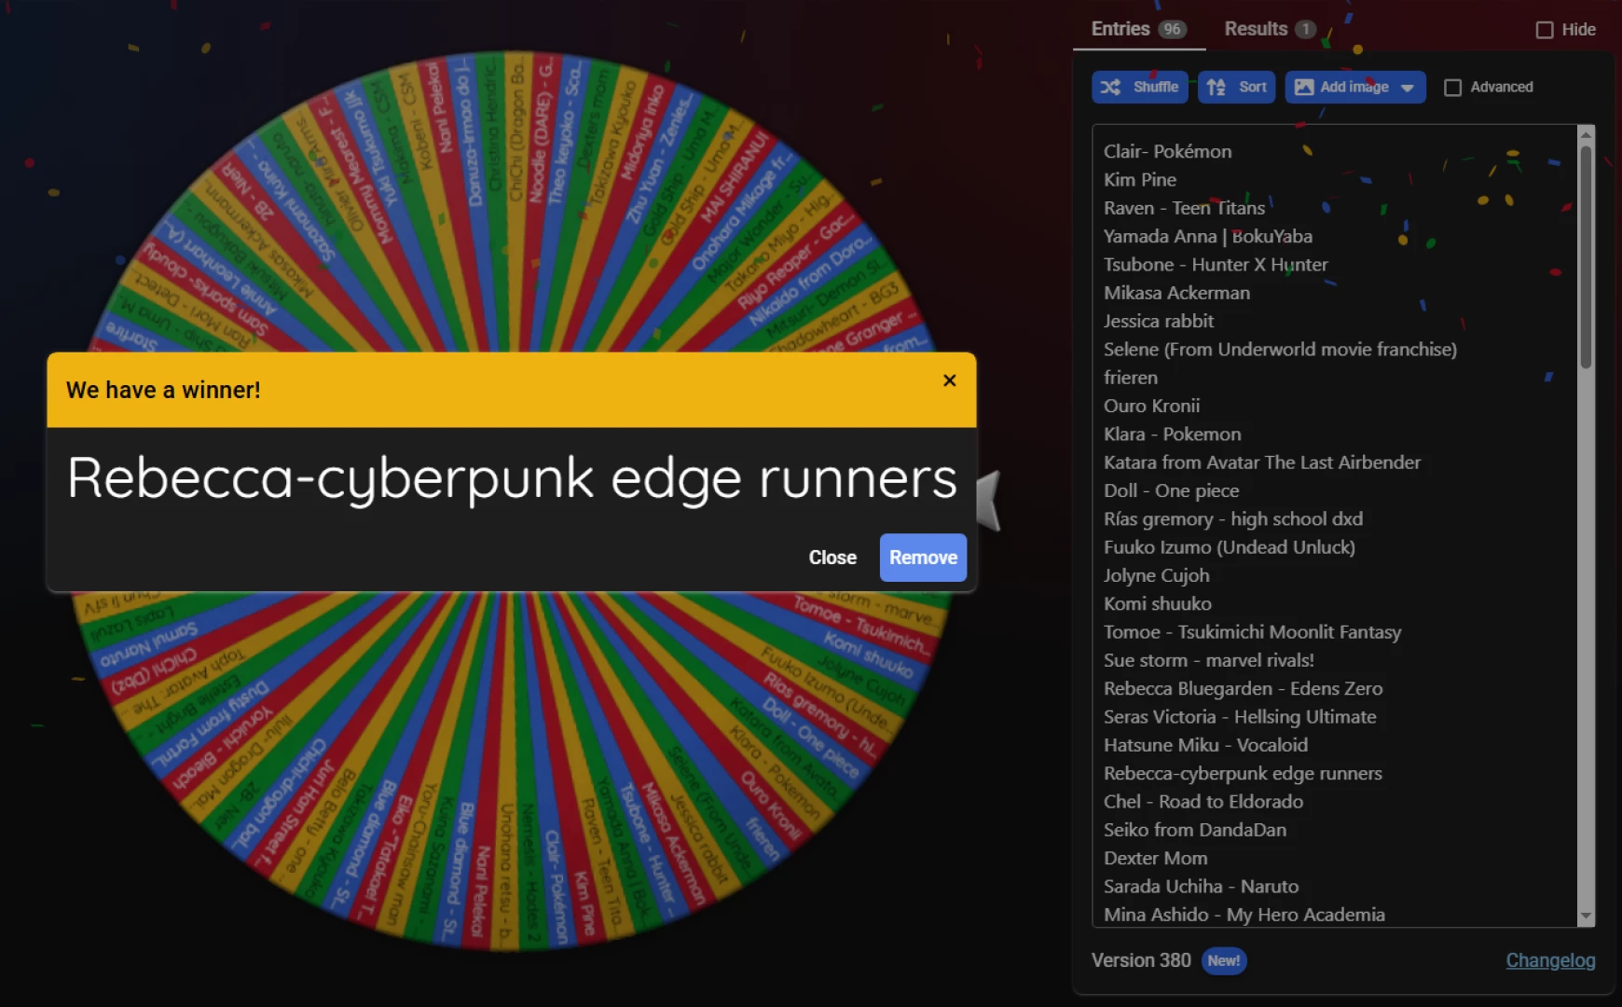The width and height of the screenshot is (1622, 1007).
Task: Close the winner dialog with the X icon
Action: (949, 380)
